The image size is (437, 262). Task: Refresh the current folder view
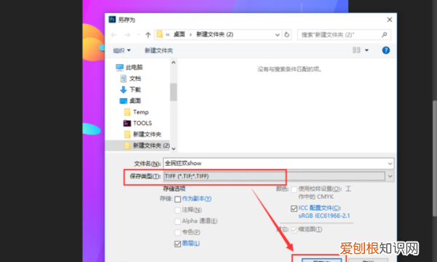click(287, 35)
